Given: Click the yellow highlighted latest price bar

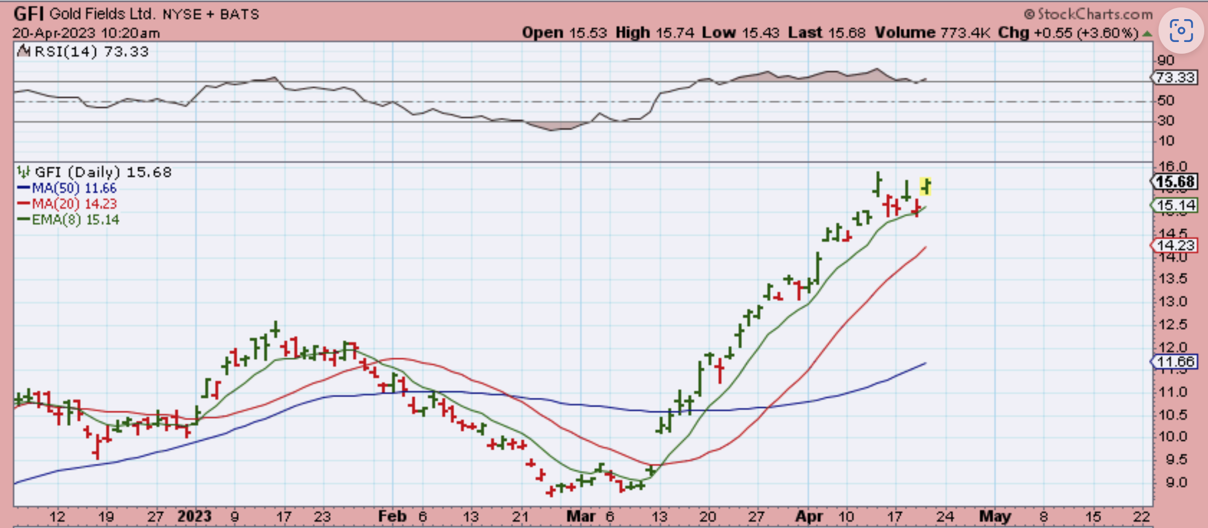Looking at the screenshot, I should click(x=926, y=186).
